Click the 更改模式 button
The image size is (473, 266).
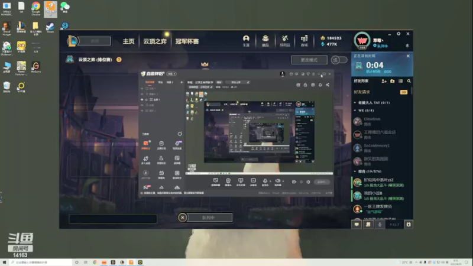(309, 60)
